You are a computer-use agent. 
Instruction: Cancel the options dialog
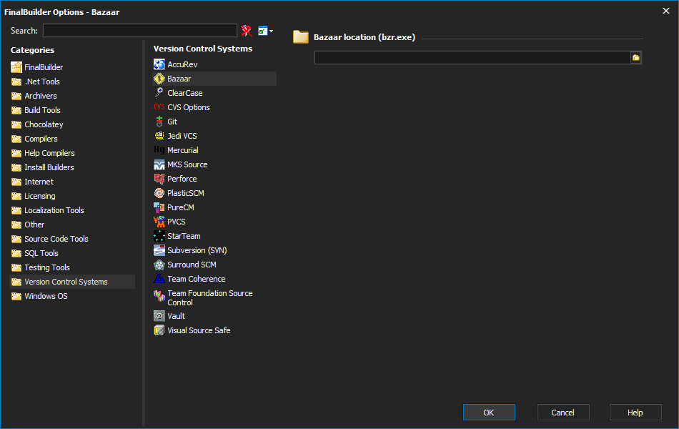click(x=563, y=412)
